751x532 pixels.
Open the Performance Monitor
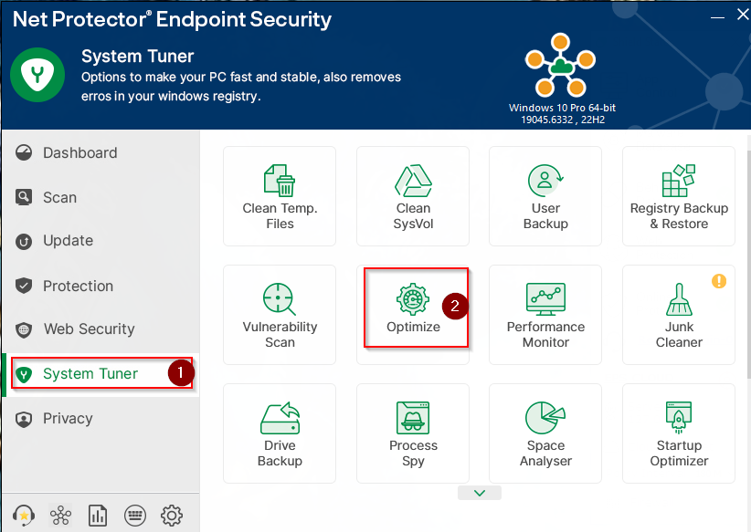pyautogui.click(x=545, y=315)
